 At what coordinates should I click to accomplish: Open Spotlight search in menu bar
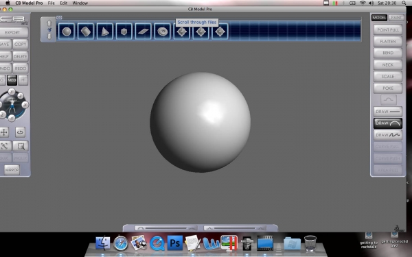pos(404,3)
